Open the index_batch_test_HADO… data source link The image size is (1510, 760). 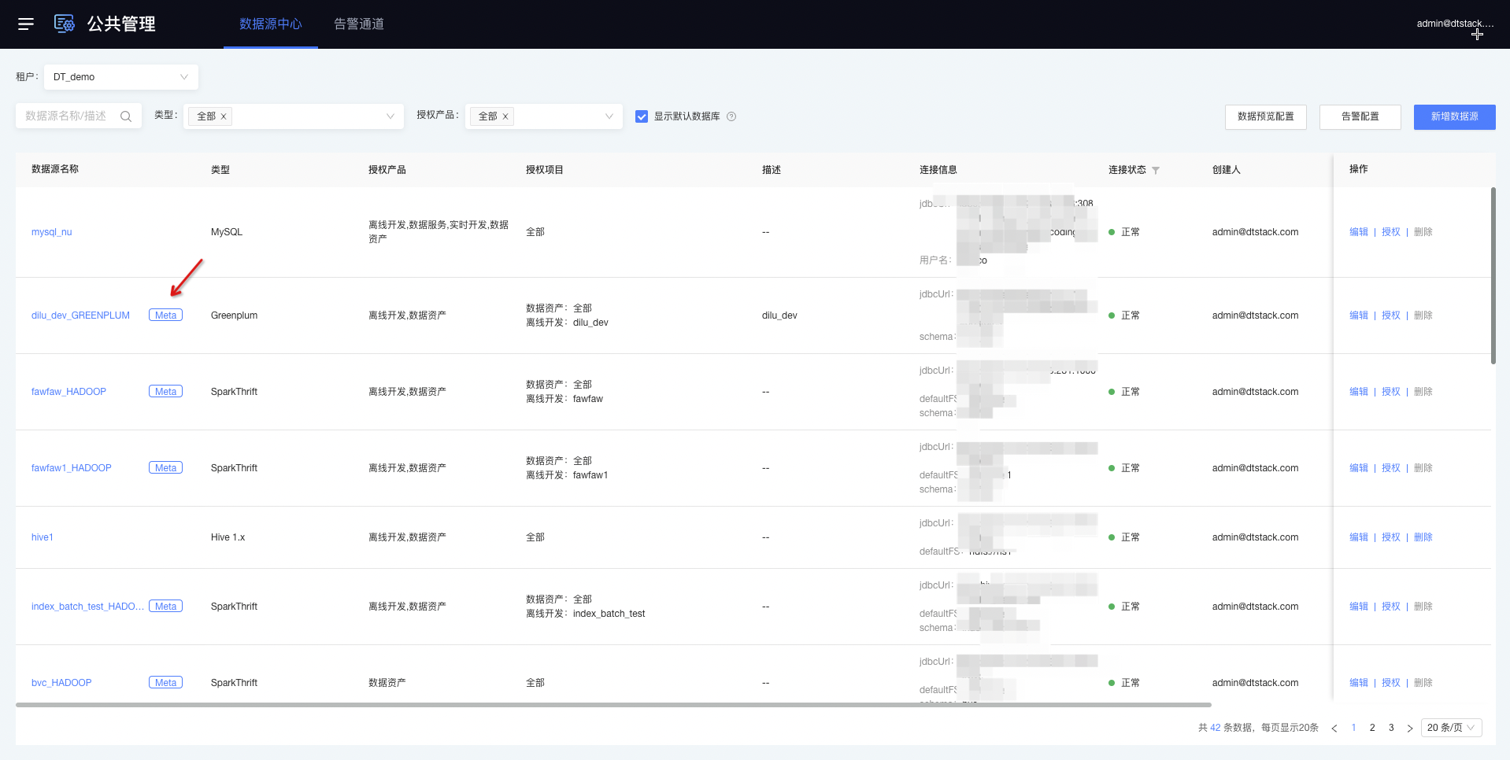[88, 607]
